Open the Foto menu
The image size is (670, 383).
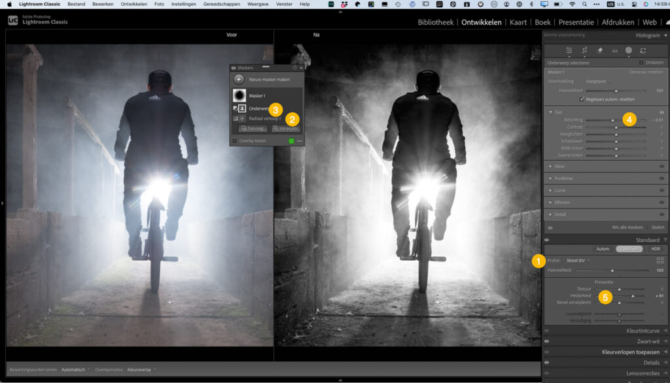[159, 4]
